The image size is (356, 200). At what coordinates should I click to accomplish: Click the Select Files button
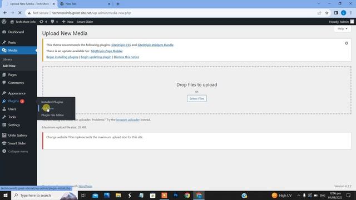click(197, 99)
